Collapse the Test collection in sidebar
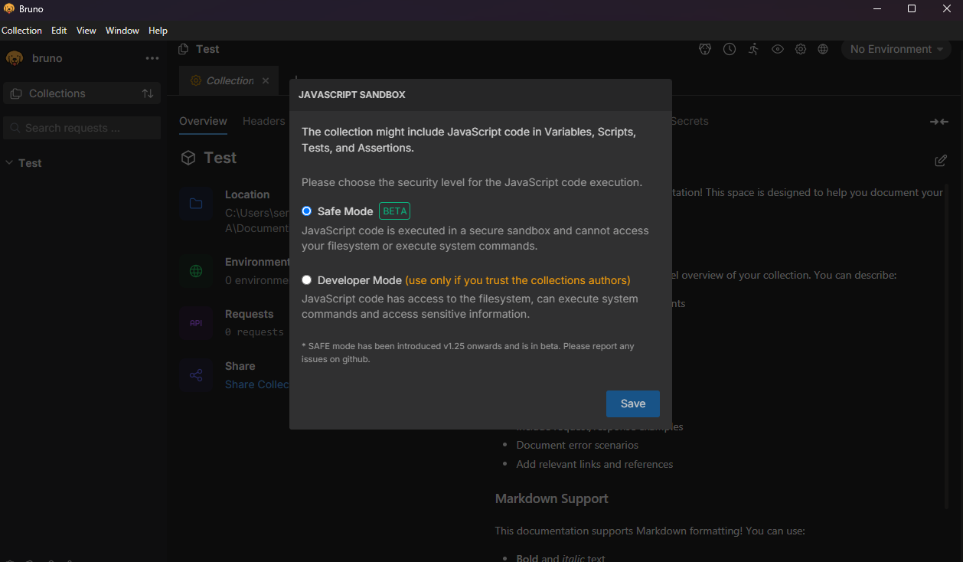Screen dimensions: 963x562 [x=10, y=163]
